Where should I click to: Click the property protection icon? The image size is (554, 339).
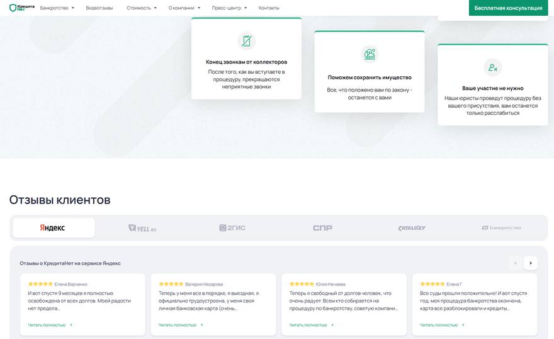370,54
